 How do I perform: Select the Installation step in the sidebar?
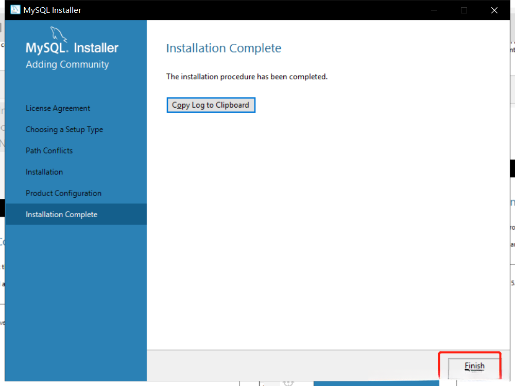44,172
